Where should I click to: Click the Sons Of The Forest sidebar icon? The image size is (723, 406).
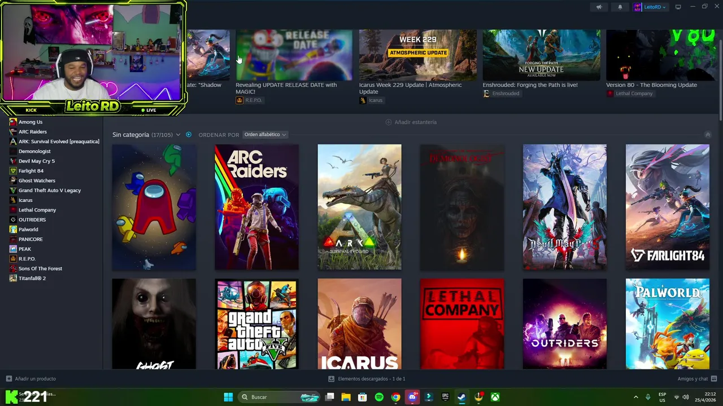(x=14, y=268)
